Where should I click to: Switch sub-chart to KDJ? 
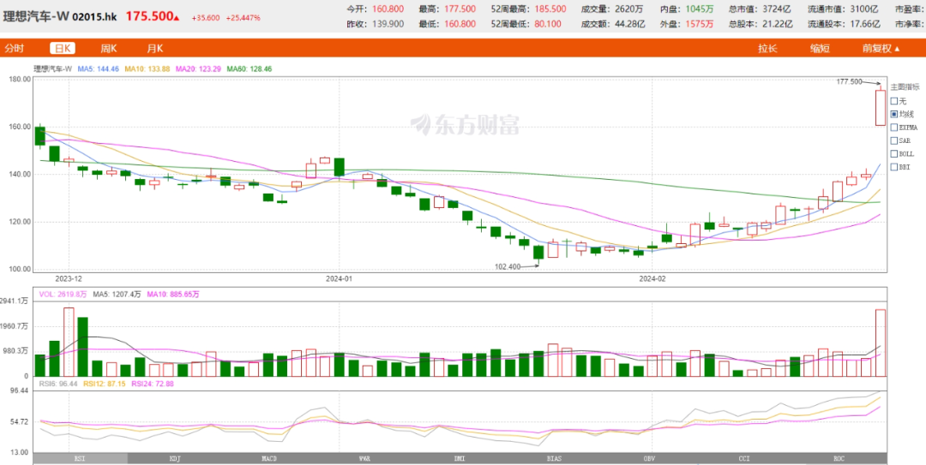coord(174,459)
